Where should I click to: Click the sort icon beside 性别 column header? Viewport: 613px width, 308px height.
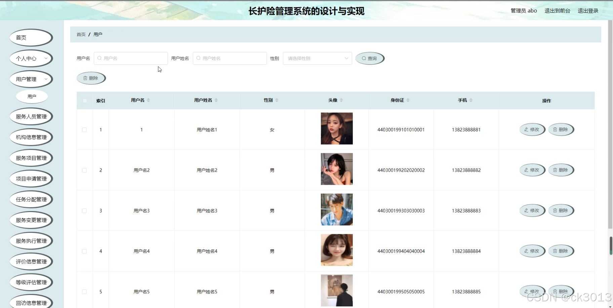(277, 100)
